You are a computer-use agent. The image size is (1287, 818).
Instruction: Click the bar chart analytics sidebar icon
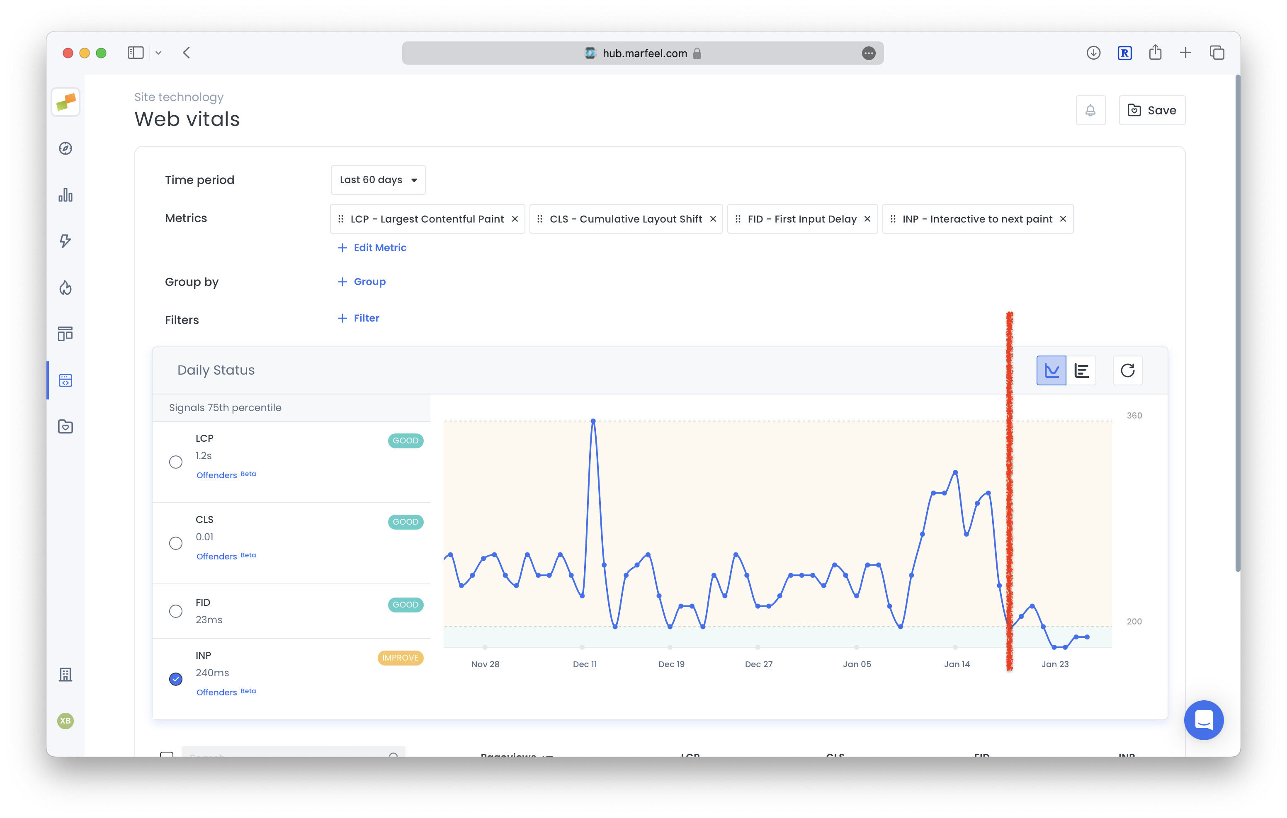(65, 195)
